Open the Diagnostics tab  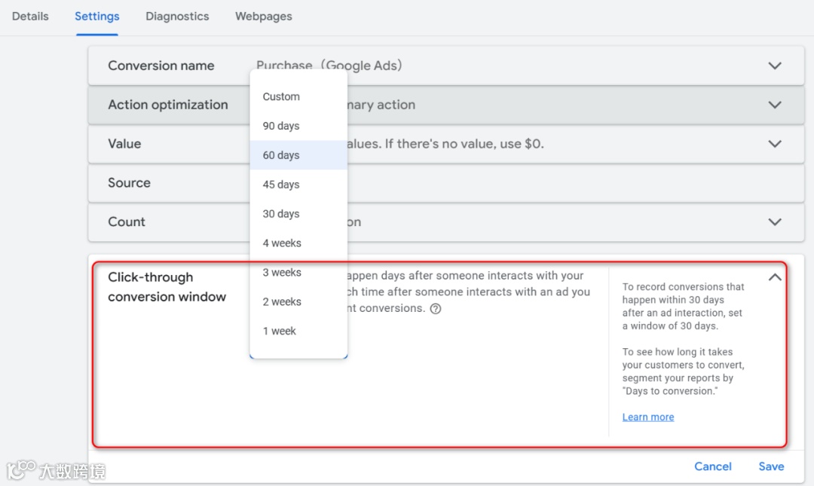pos(177,16)
